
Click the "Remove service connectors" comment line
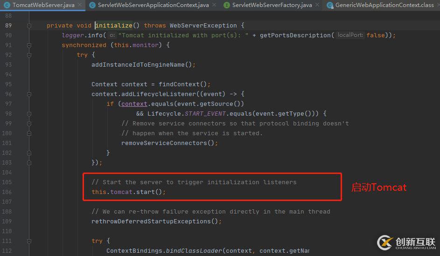tap(235, 124)
